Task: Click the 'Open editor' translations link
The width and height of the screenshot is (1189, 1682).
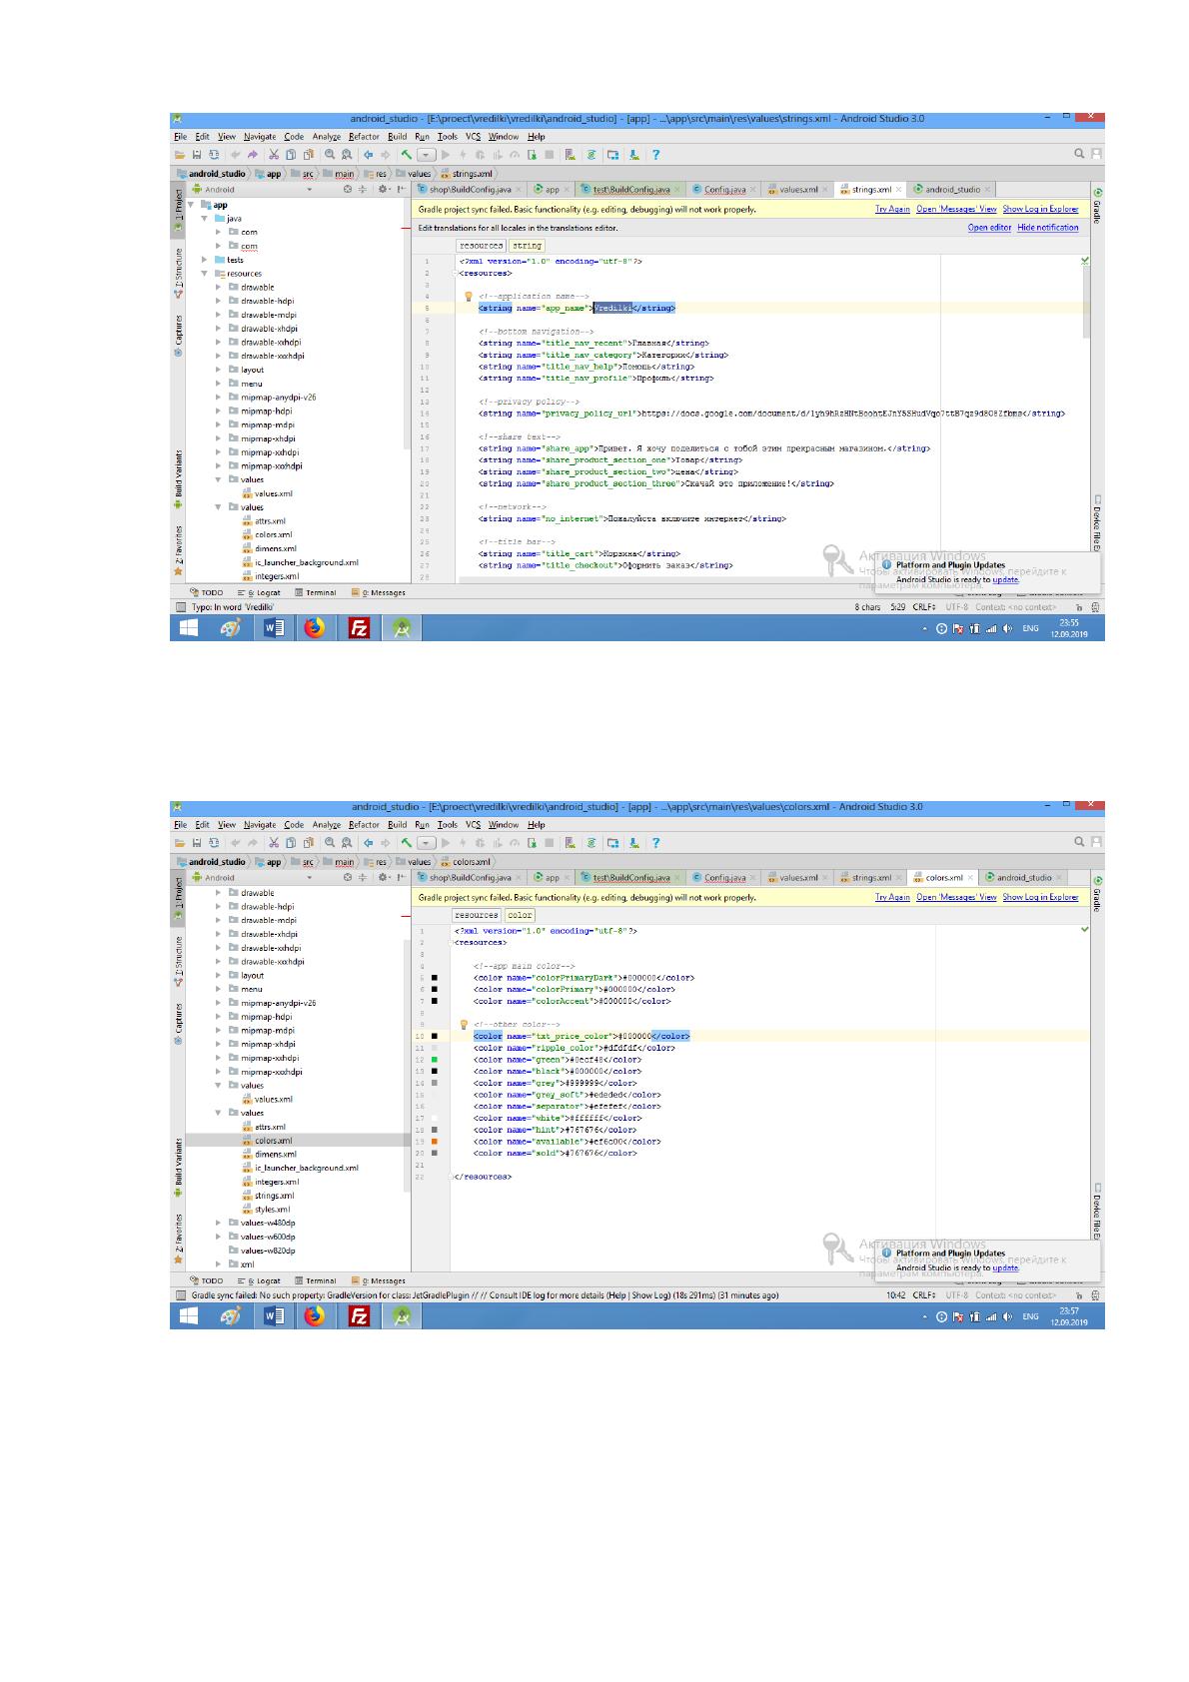Action: point(989,228)
